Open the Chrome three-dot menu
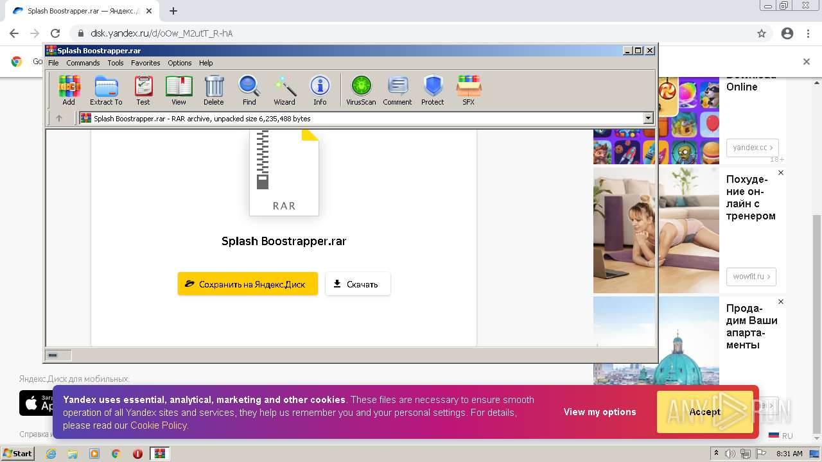 [808, 33]
